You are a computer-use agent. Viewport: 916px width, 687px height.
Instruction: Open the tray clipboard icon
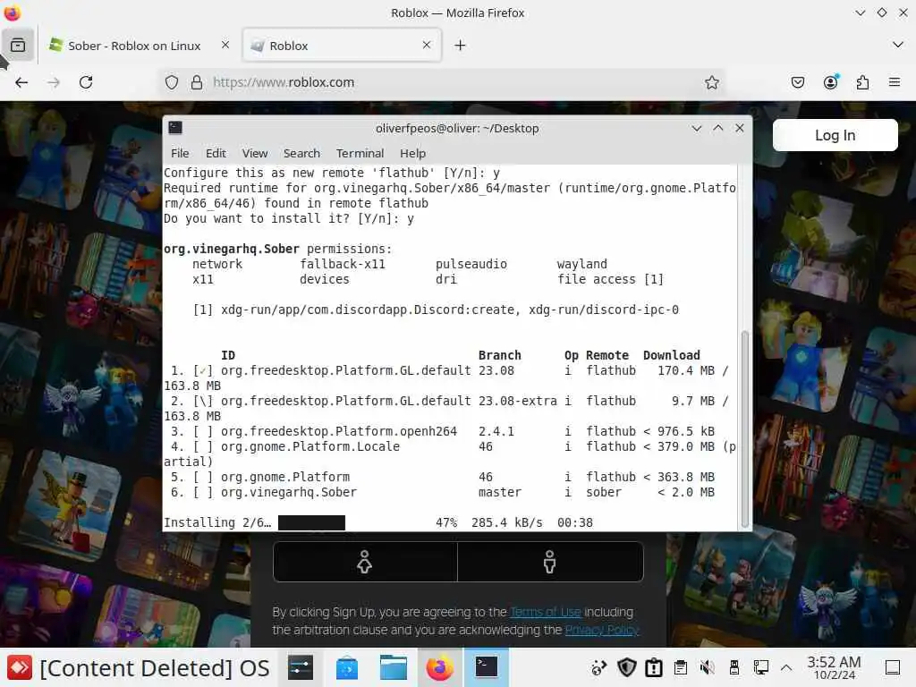[681, 667]
